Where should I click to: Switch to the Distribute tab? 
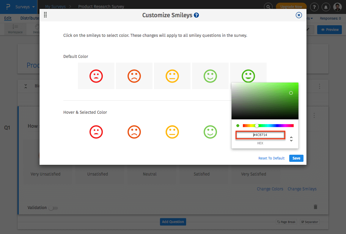pyautogui.click(x=29, y=18)
